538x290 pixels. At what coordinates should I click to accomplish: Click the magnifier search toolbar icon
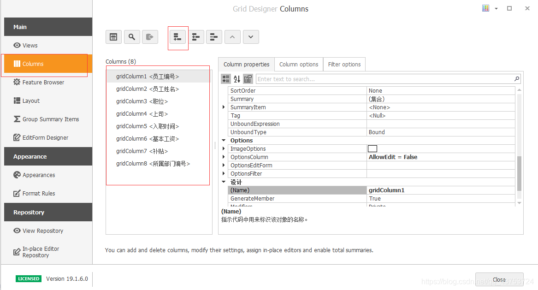point(132,37)
